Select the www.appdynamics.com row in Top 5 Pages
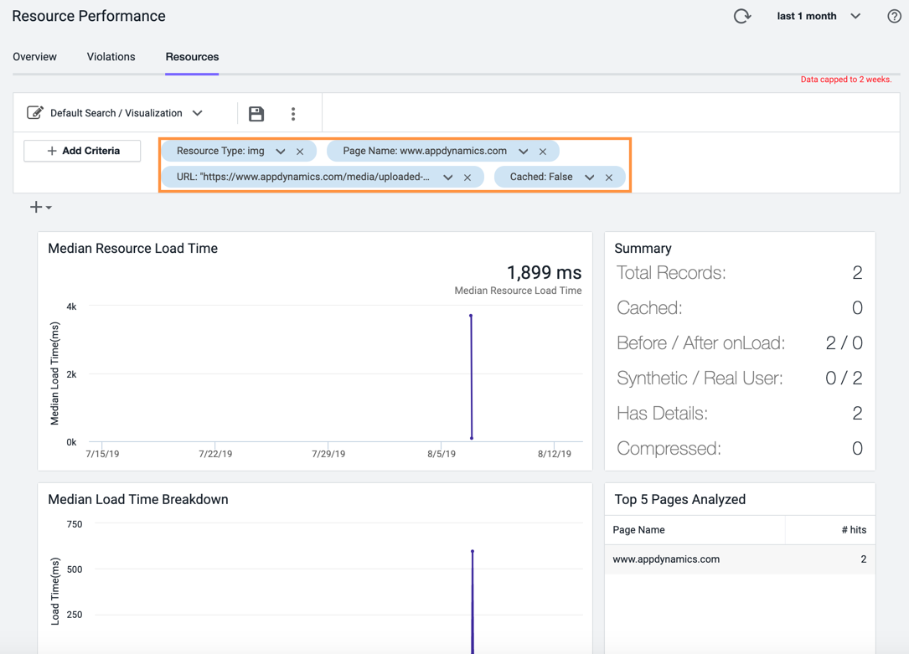909x654 pixels. [x=740, y=559]
